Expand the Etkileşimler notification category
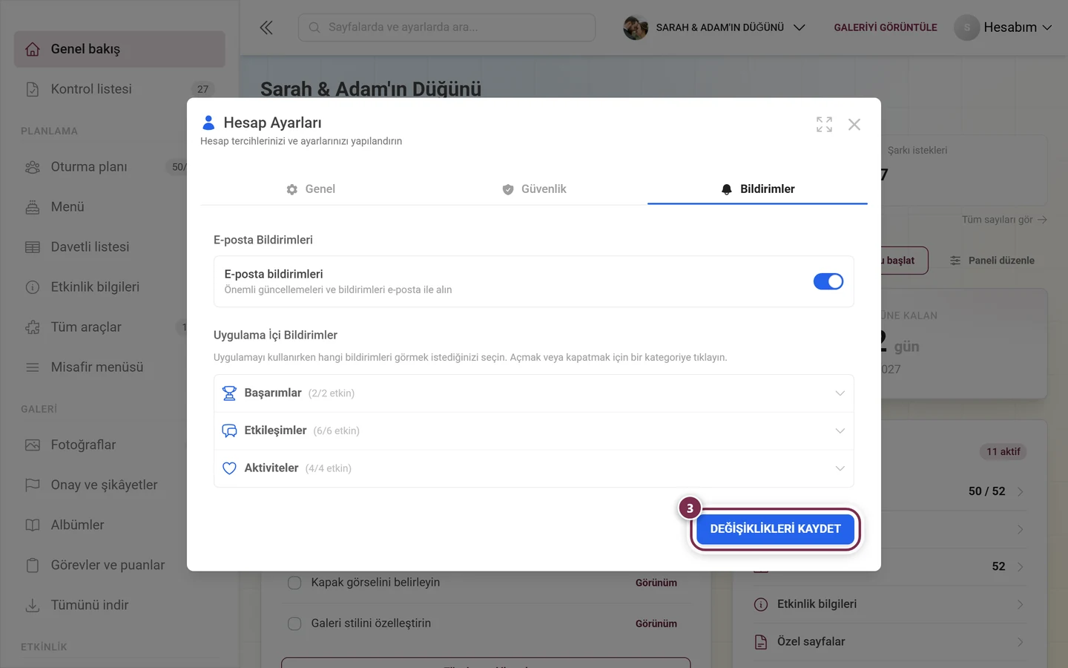1068x668 pixels. point(534,431)
